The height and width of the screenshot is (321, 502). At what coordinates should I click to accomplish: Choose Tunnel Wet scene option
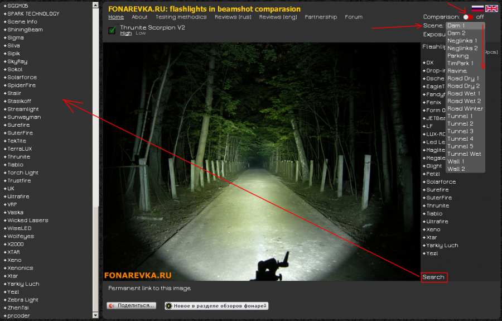pos(465,154)
